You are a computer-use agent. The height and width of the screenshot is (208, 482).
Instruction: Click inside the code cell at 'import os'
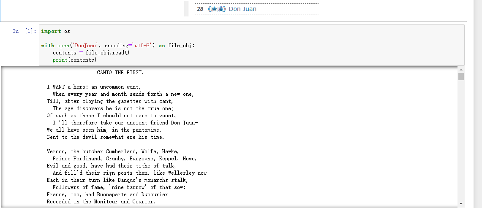[56, 31]
